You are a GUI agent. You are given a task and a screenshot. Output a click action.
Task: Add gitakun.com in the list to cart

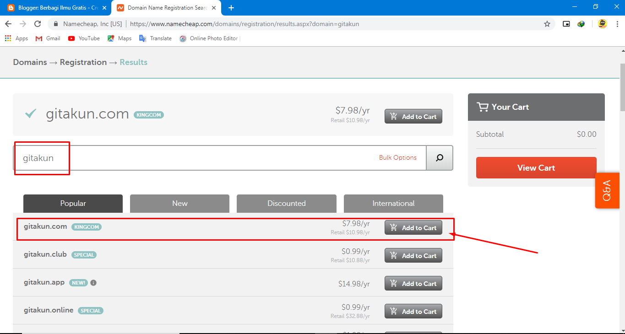coord(413,228)
